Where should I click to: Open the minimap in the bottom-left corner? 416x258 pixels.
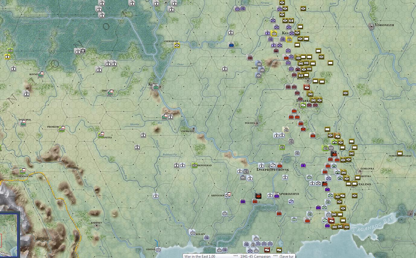coord(10,235)
